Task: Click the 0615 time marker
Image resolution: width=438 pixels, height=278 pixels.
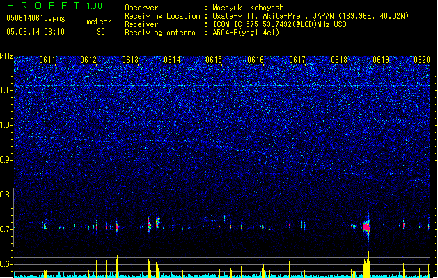Action: [214, 60]
